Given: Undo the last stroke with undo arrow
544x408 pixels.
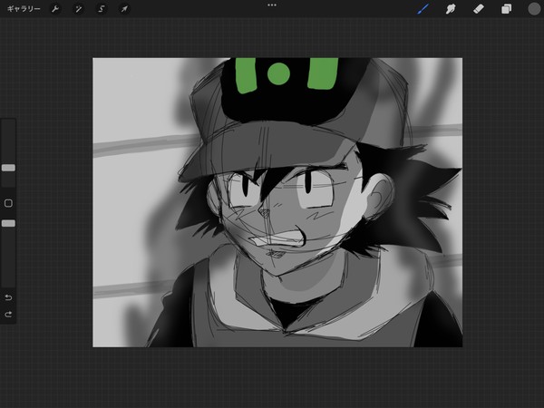Looking at the screenshot, I should click(8, 297).
